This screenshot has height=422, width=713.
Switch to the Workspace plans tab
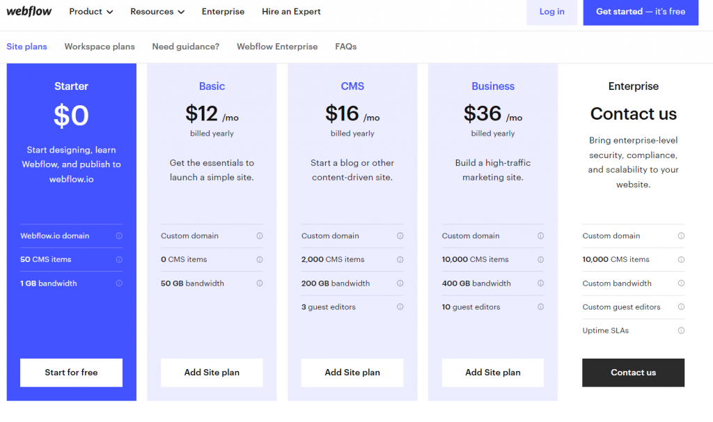(100, 47)
